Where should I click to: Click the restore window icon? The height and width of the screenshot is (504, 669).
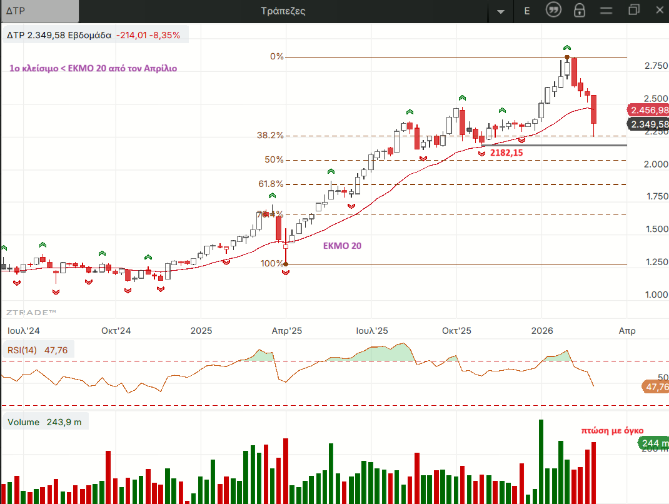[634, 10]
